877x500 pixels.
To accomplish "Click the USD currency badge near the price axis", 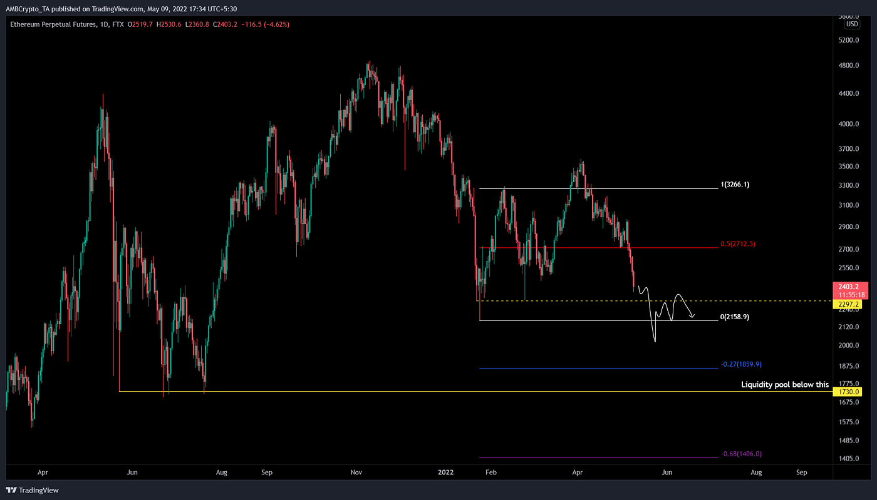I will tap(852, 23).
